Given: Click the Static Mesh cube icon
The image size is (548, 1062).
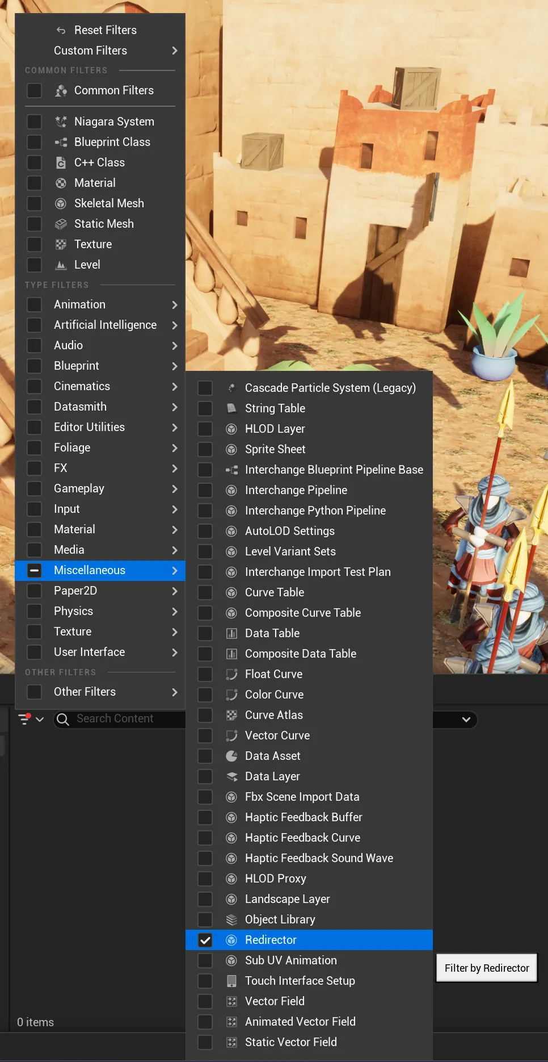Looking at the screenshot, I should pos(61,224).
